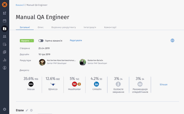Image resolution: width=184 pixels, height=114 pixels.
Task: Click recruiter Валентин Бєлкін avatar
Action: tap(82, 62)
